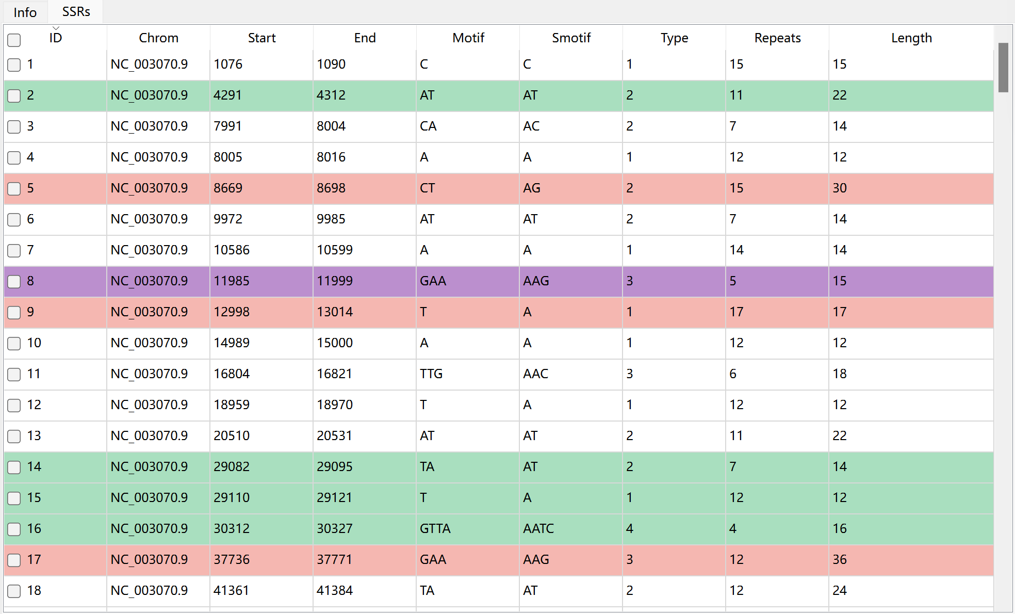The height and width of the screenshot is (614, 1015).
Task: Click the Chrom column header
Action: pos(158,38)
